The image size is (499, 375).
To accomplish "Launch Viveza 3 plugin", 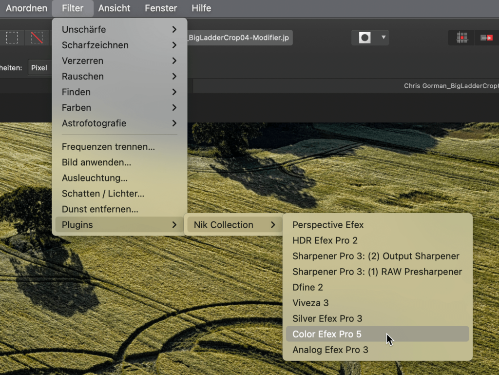I will click(378, 302).
